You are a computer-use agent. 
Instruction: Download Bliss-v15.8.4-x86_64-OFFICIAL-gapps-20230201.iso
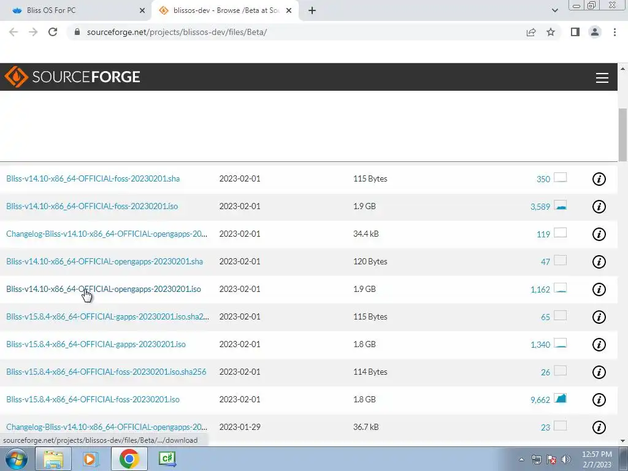96,345
